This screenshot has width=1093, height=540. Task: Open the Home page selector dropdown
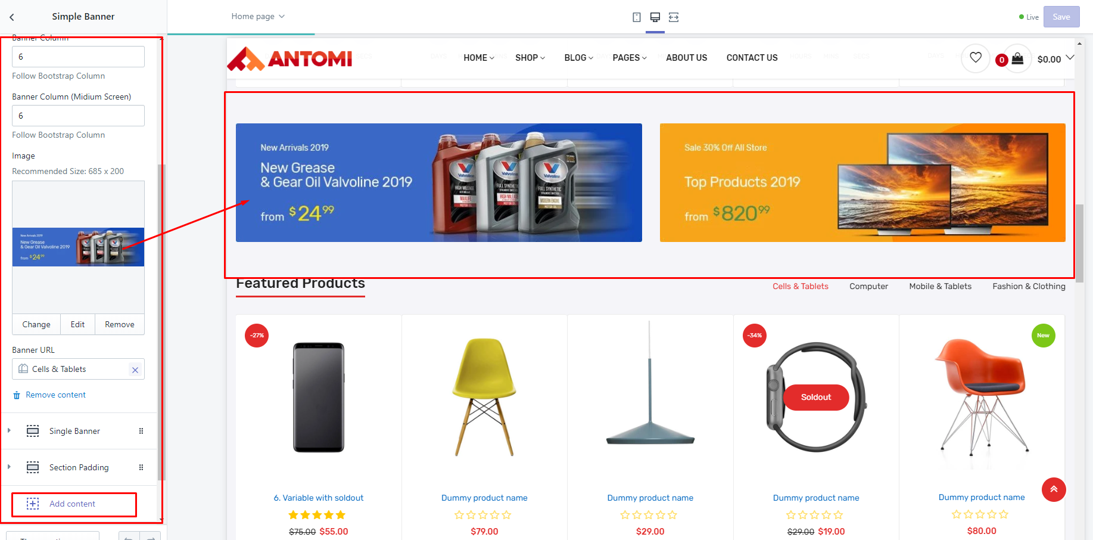[x=258, y=16]
